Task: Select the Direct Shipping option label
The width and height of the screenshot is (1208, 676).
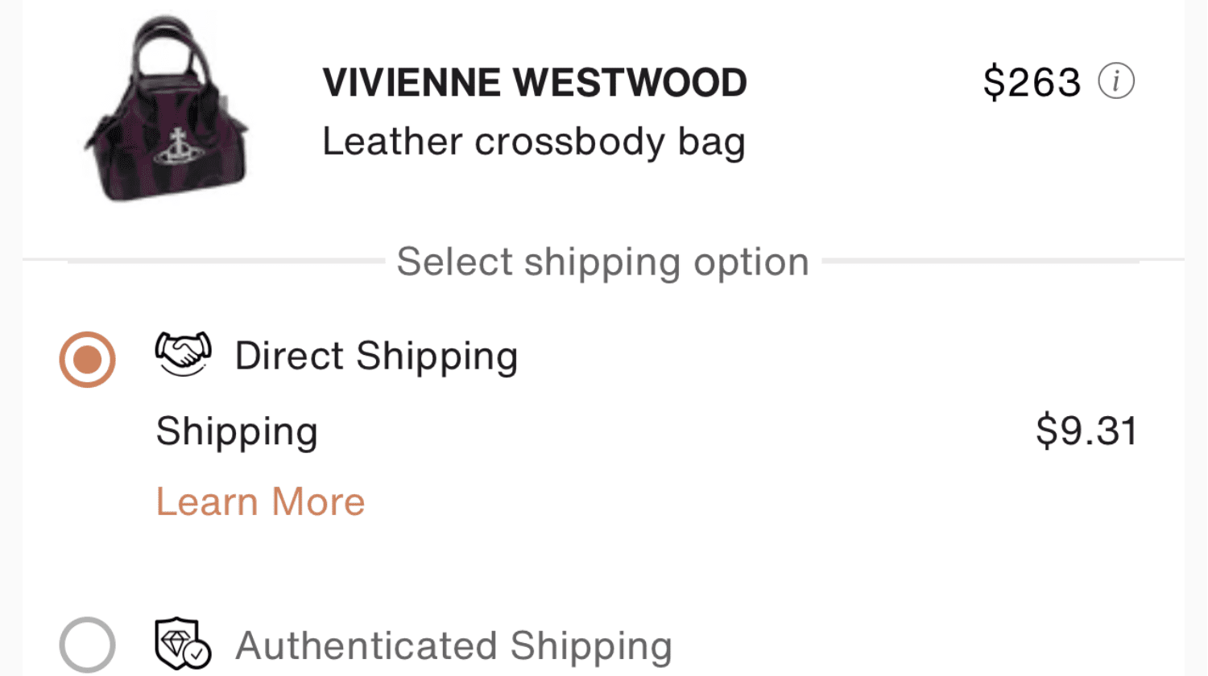Action: coord(376,356)
